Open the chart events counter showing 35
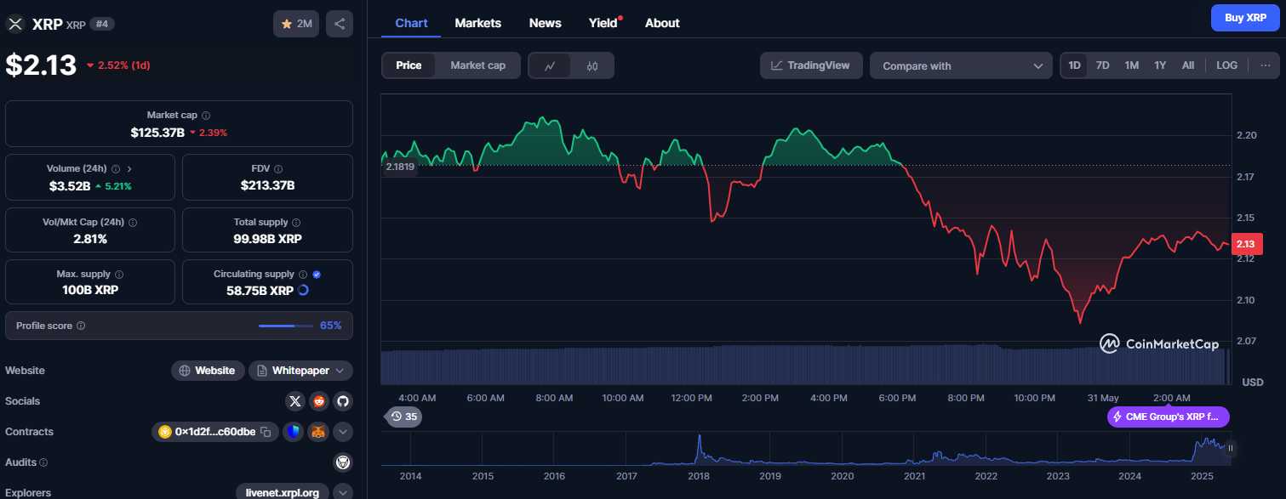 click(403, 417)
